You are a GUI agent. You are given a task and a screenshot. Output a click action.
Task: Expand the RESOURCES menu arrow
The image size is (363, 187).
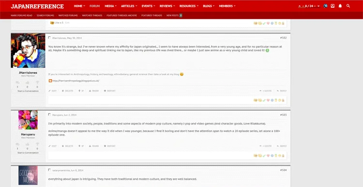point(197,6)
